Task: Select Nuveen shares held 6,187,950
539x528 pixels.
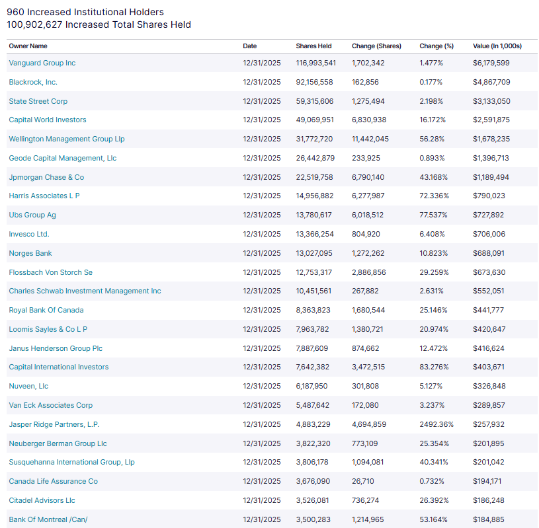Action: [x=311, y=387]
